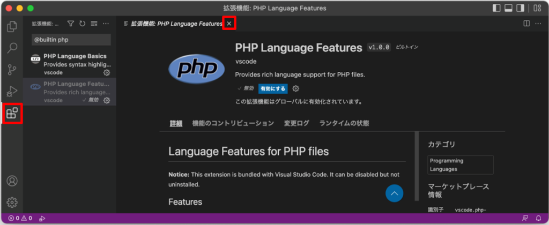
Task: Open the Run and Debug view
Action: pyautogui.click(x=12, y=91)
